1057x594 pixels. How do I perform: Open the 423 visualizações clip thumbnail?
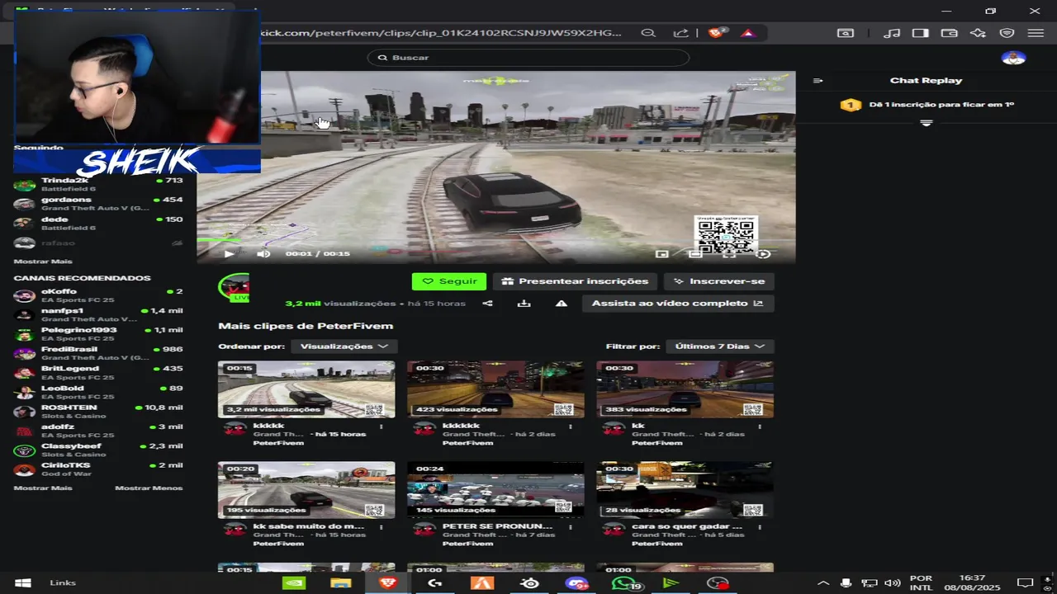click(x=495, y=389)
